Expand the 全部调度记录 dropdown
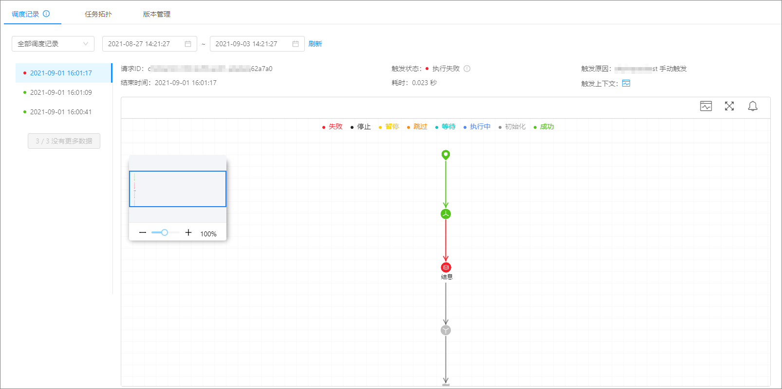 tap(53, 44)
